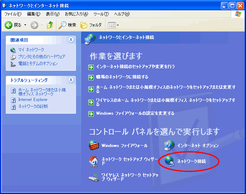Click arrow icon for Windows ファイアウォール設定 task

click(x=91, y=114)
